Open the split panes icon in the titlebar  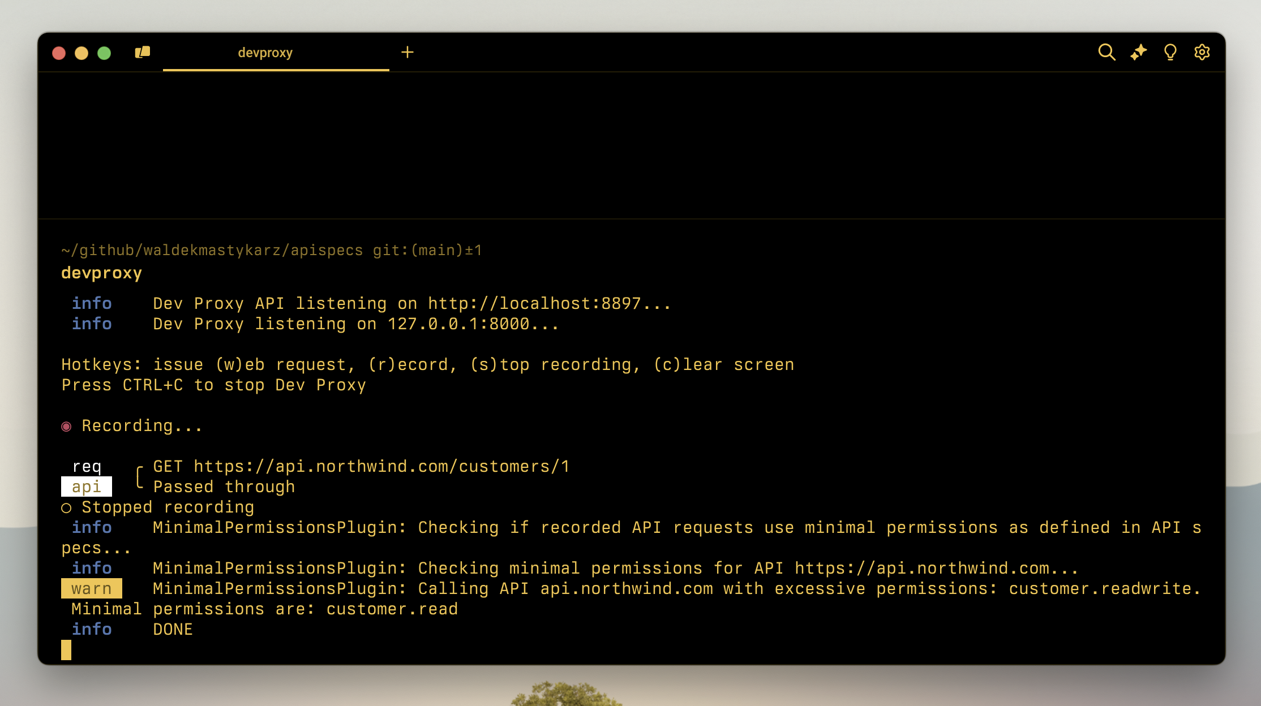(x=143, y=51)
